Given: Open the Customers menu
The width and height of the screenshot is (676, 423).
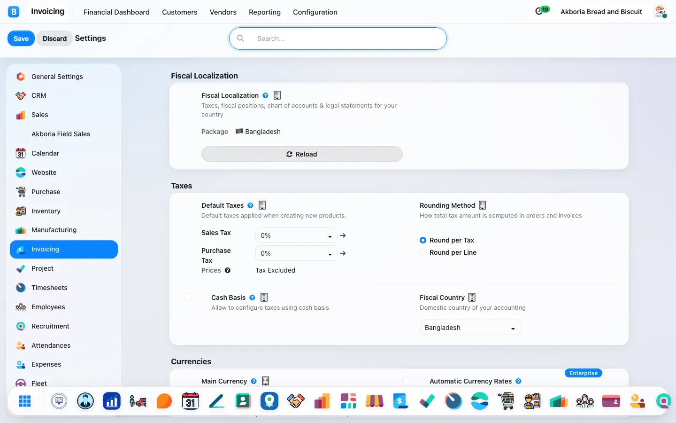Looking at the screenshot, I should tap(179, 12).
